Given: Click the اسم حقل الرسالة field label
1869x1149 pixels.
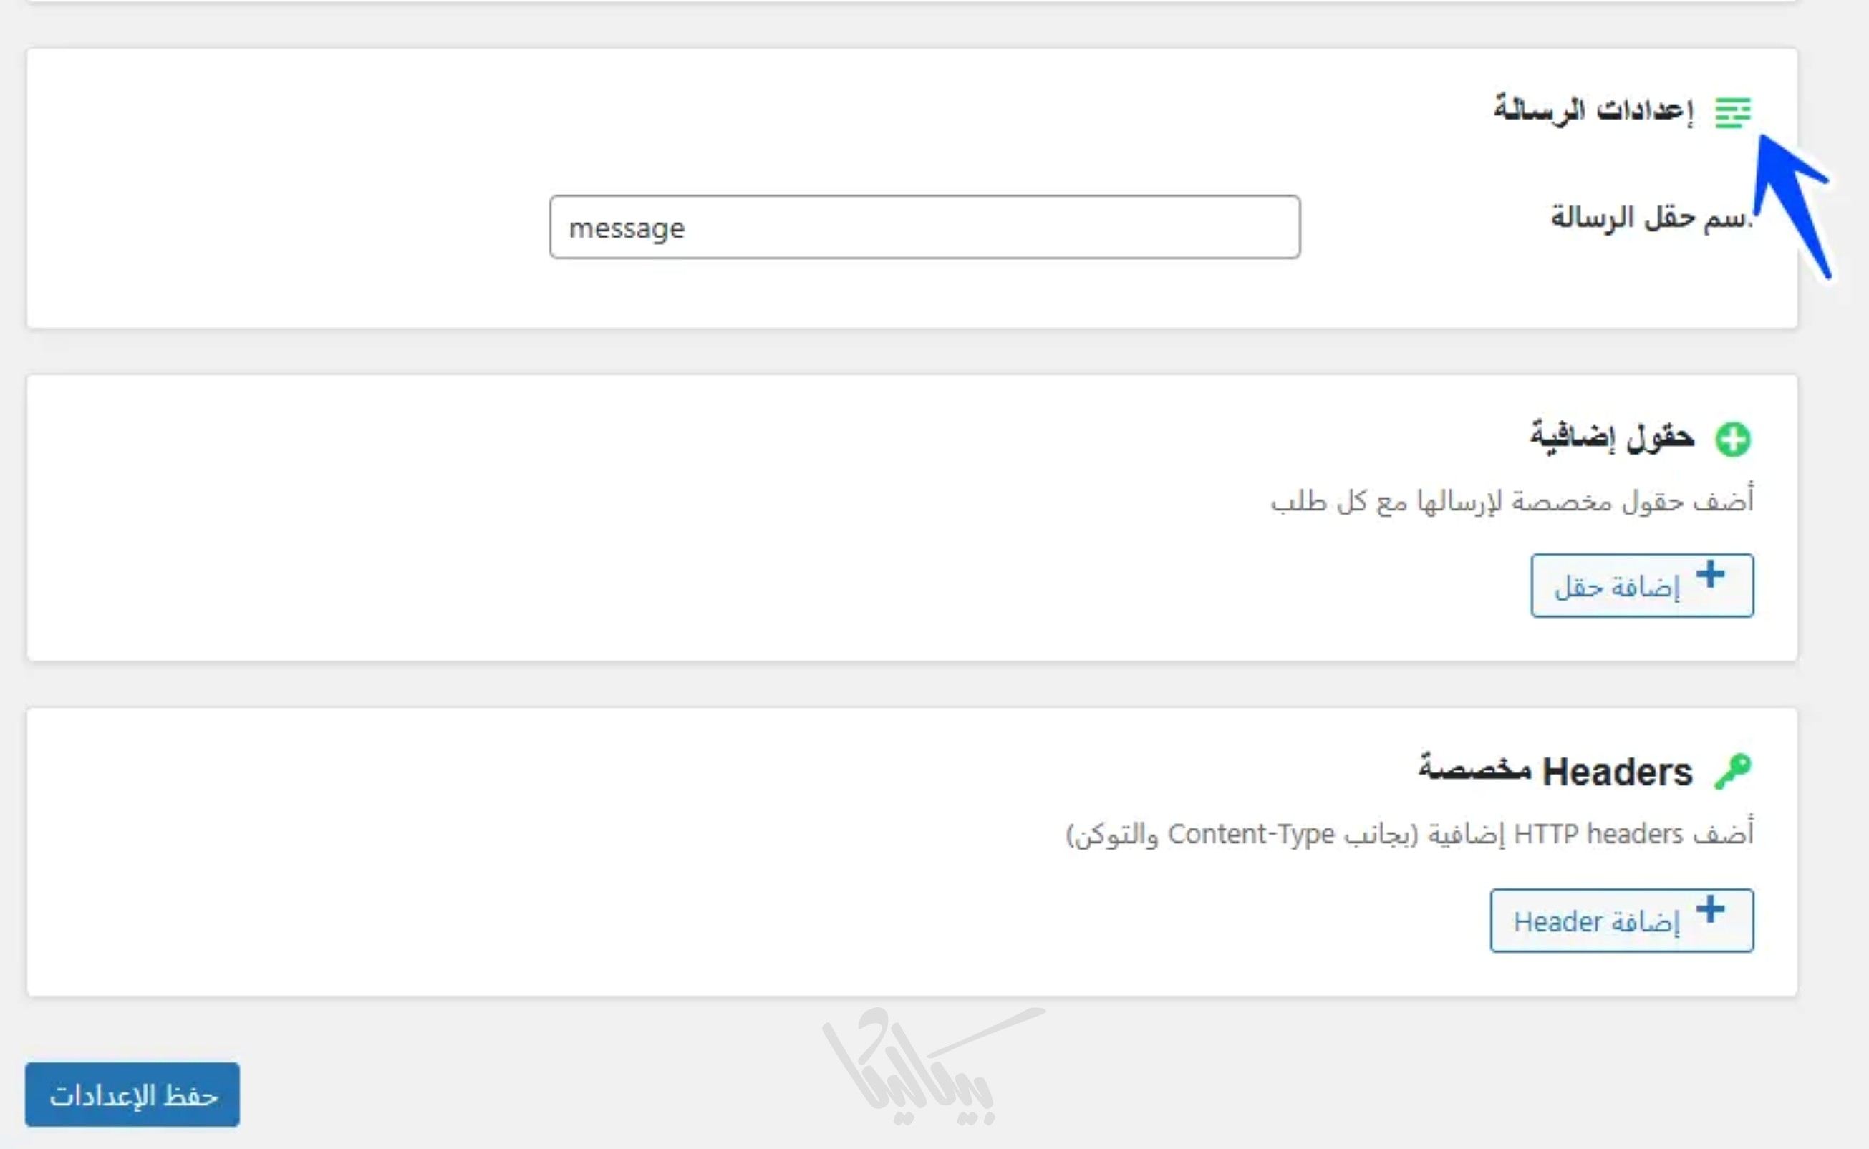Looking at the screenshot, I should coord(1649,218).
